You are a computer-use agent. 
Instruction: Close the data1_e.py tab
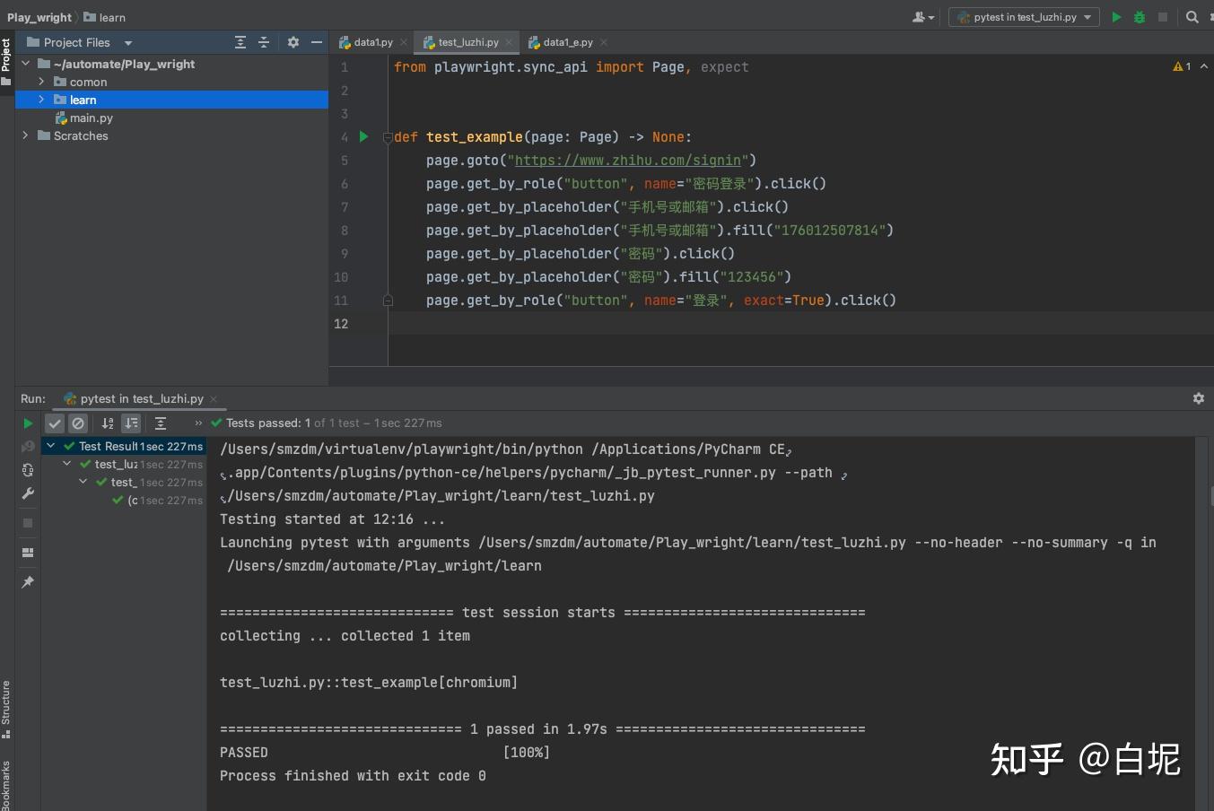pos(604,42)
